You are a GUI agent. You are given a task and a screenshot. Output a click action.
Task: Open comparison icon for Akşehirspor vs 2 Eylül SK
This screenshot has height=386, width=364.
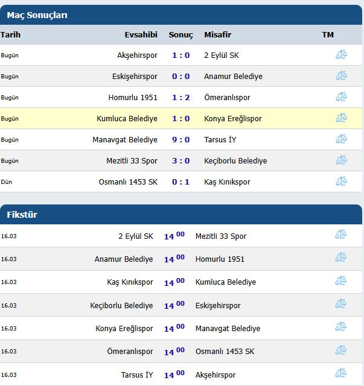pos(341,55)
